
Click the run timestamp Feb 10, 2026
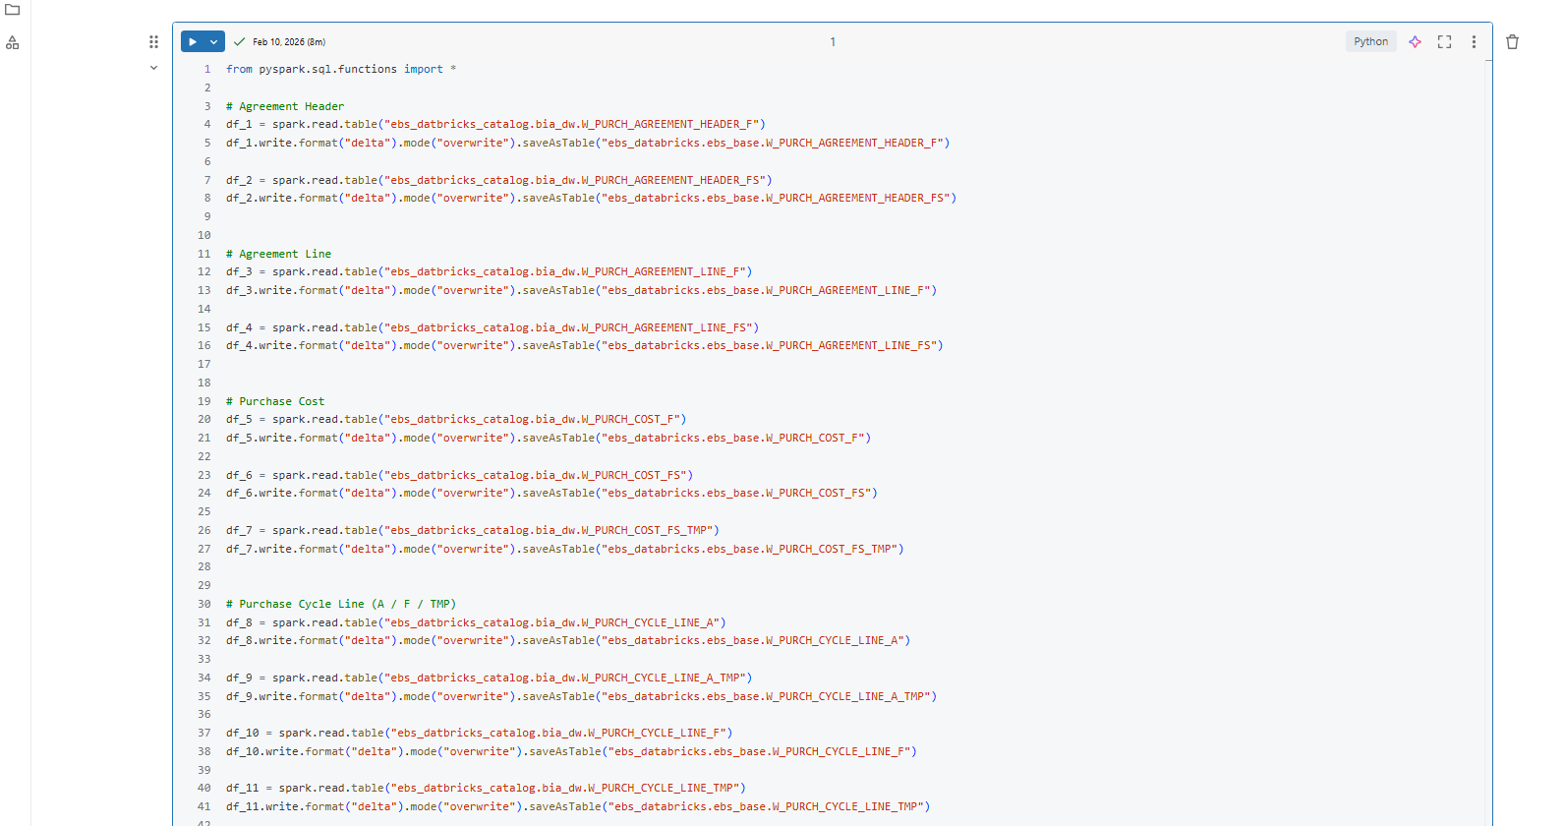click(289, 42)
